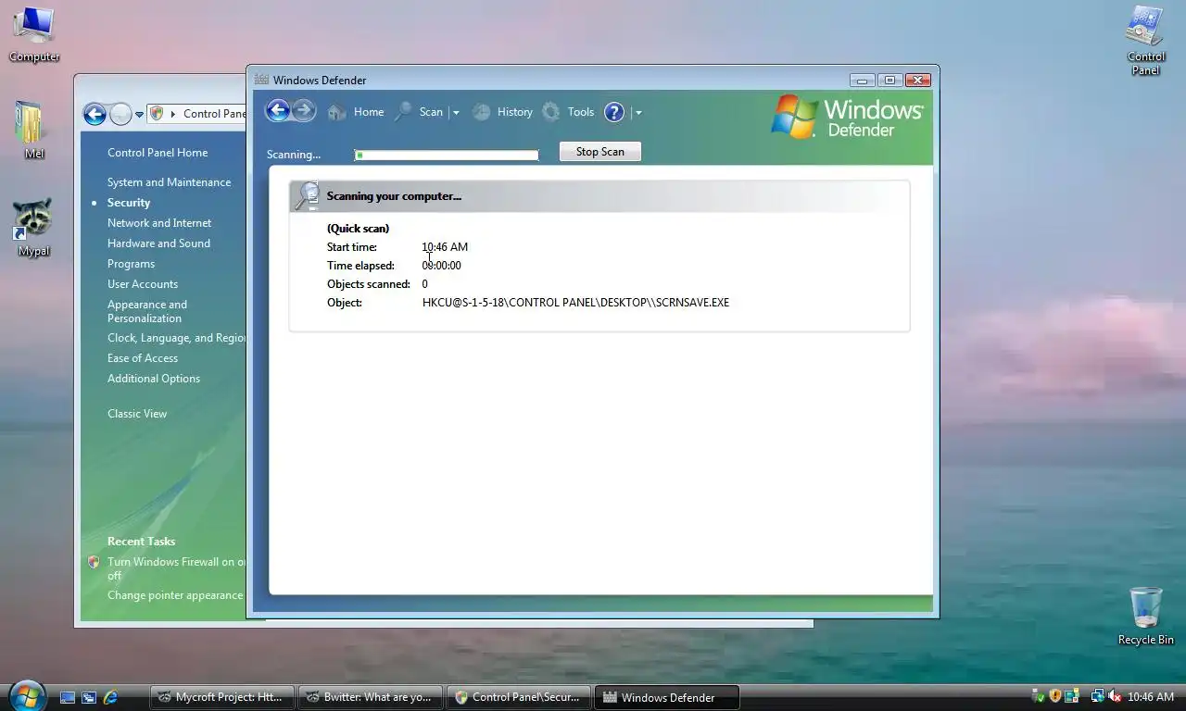Expand the Help dropdown arrow
Screen dimensions: 1186x711
click(638, 113)
